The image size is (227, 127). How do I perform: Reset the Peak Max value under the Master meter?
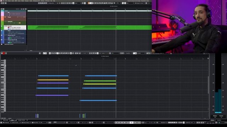point(221,117)
